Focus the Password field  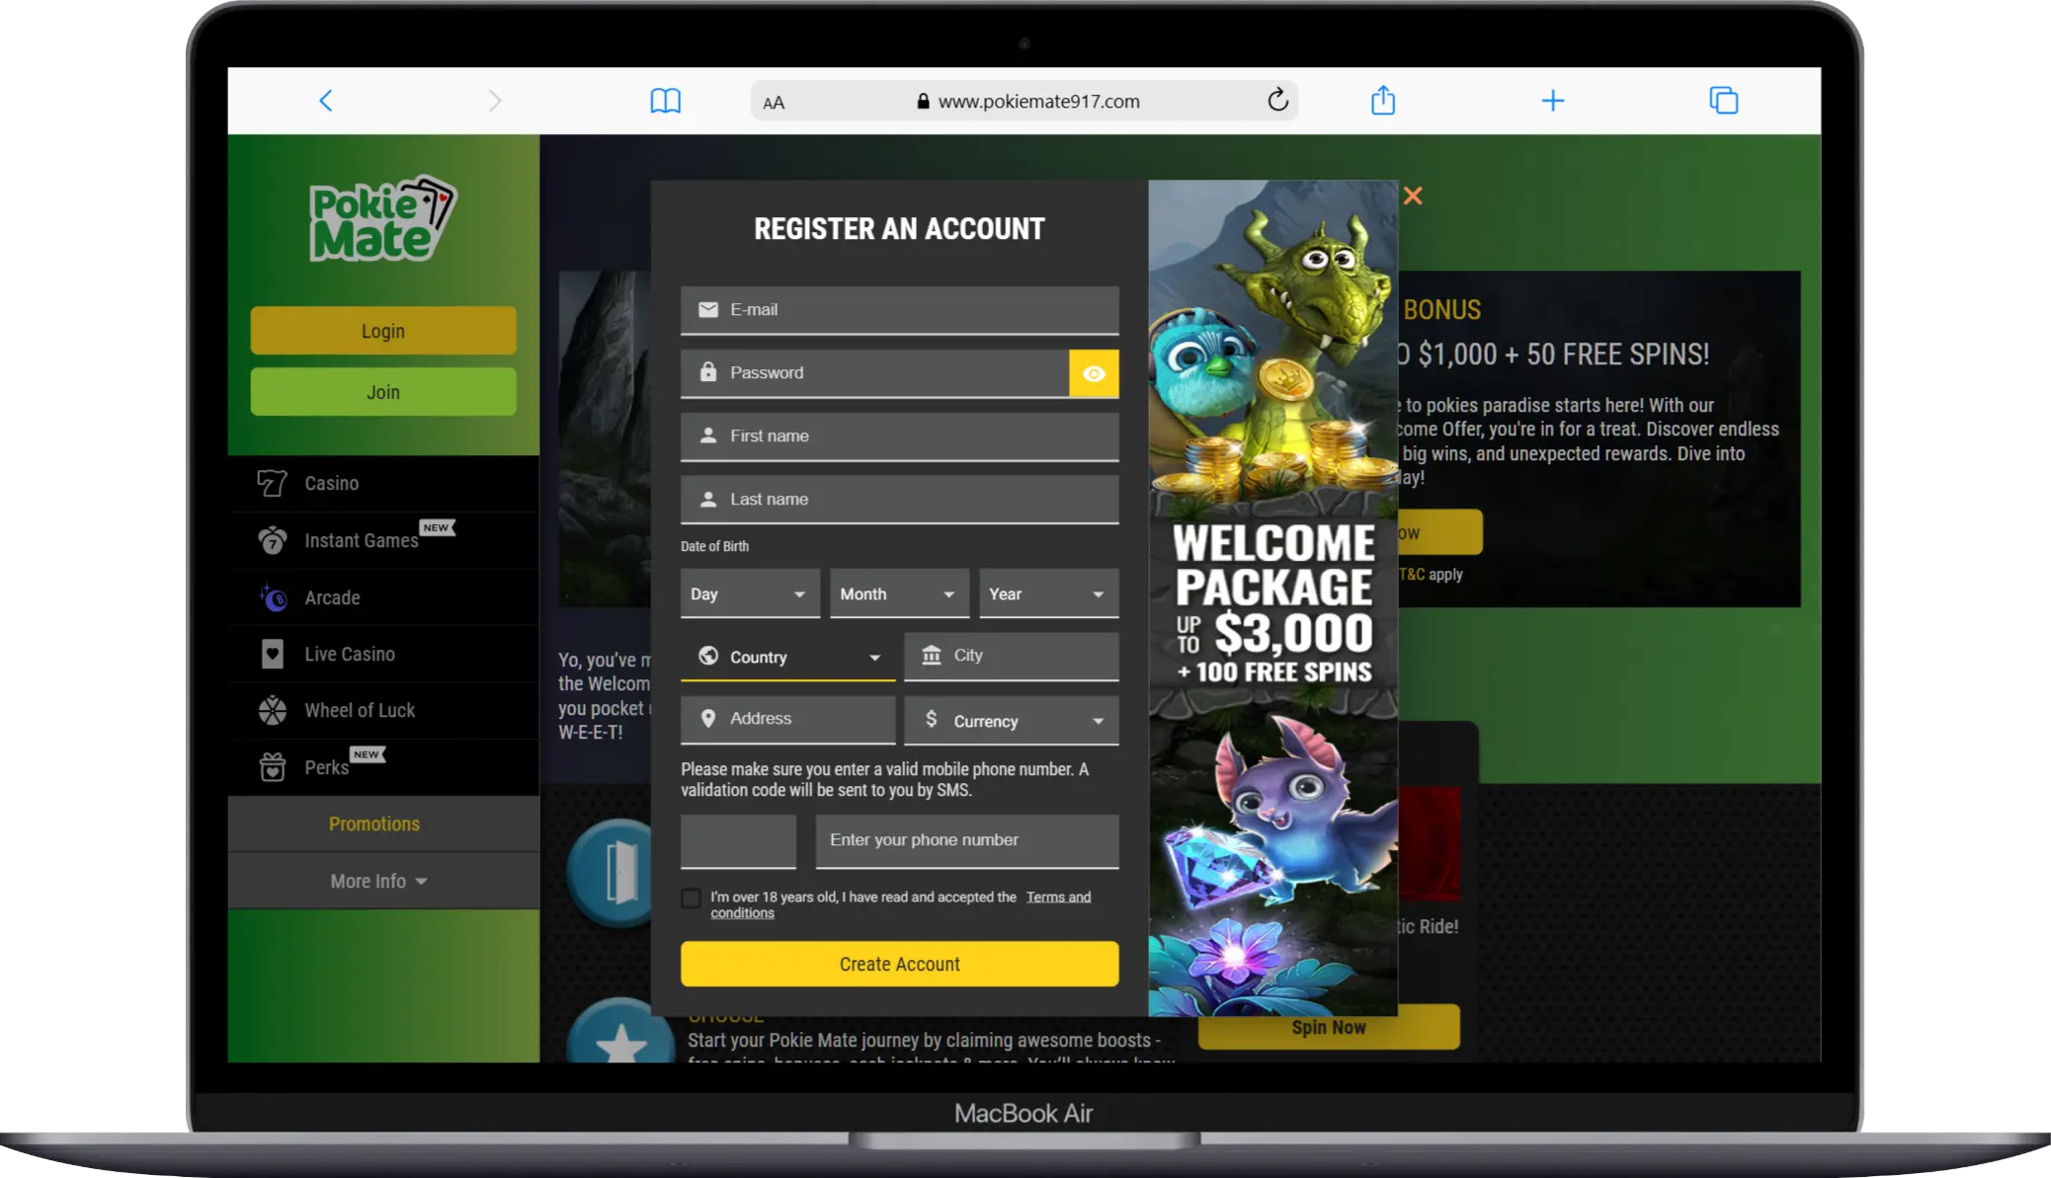click(874, 373)
